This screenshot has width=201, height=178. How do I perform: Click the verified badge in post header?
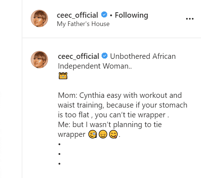(x=104, y=14)
